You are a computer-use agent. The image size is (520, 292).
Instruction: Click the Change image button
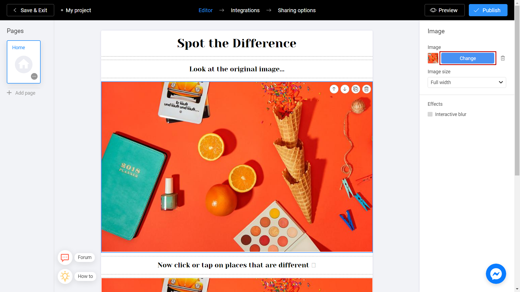[x=467, y=58]
